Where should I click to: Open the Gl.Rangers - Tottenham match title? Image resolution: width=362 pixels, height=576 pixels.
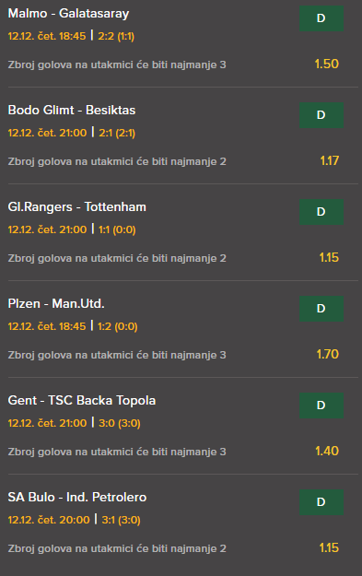click(77, 207)
